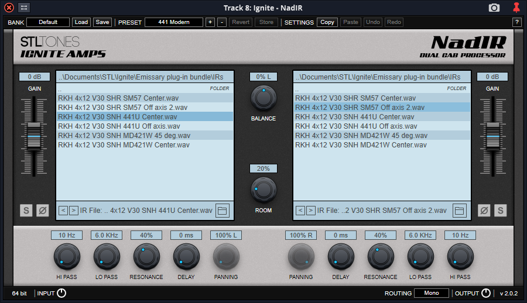The height and width of the screenshot is (303, 527).
Task: Click the left 0 dB gain value field
Action: click(x=35, y=77)
